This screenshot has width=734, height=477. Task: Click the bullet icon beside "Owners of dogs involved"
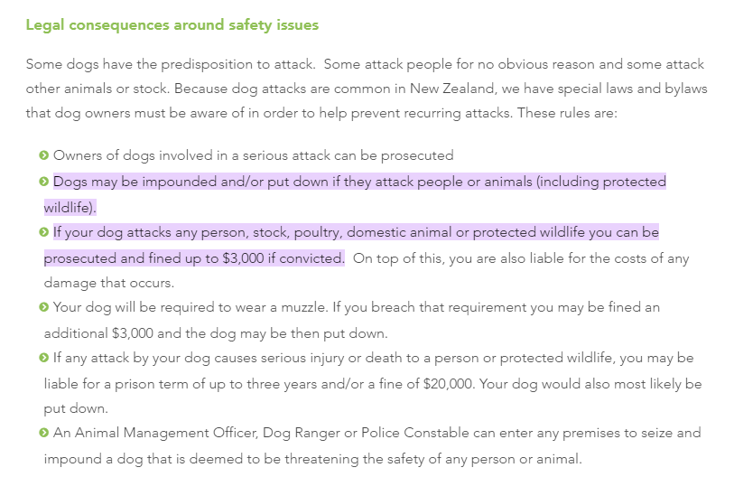click(44, 156)
